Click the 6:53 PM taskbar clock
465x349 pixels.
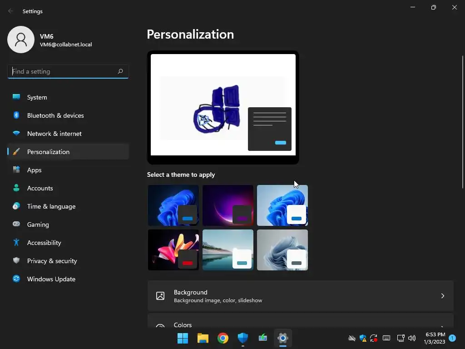(435, 338)
